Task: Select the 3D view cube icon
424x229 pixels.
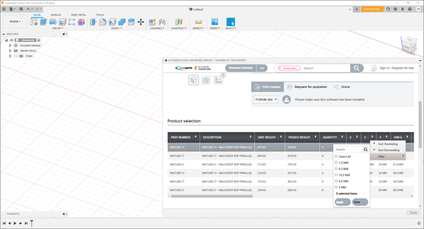Action: 194,80
